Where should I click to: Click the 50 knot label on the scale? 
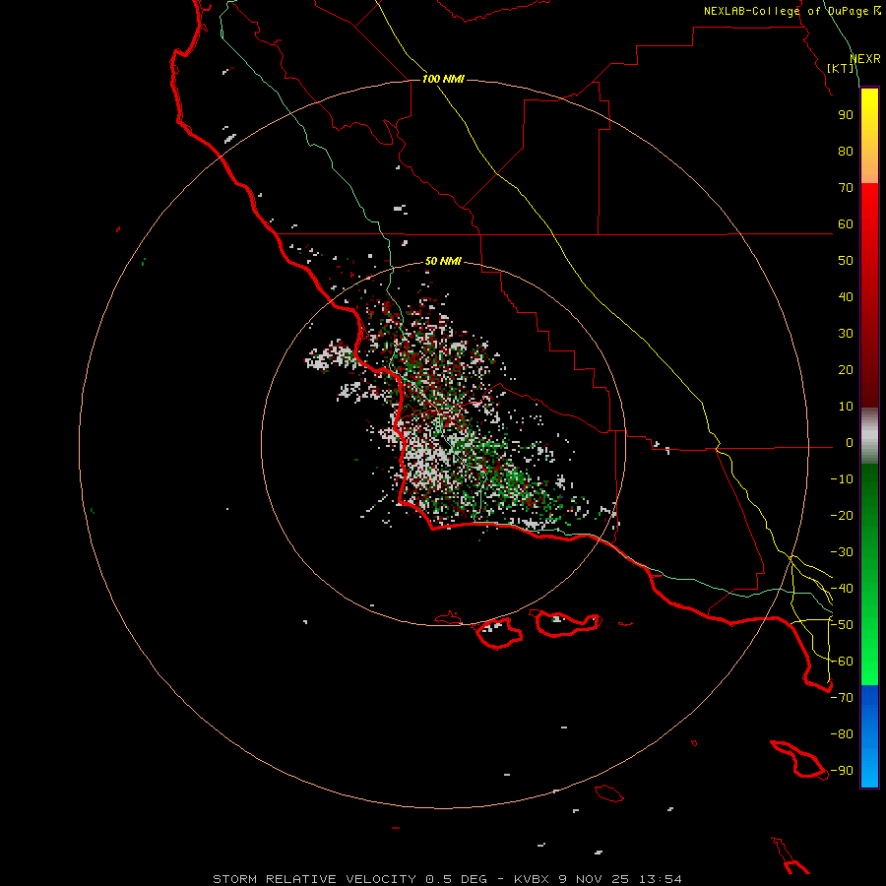point(846,261)
